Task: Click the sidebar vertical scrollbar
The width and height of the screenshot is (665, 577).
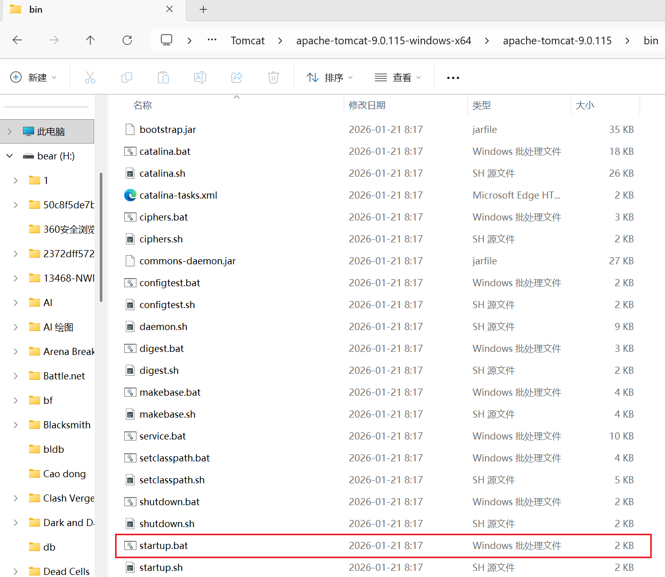Action: click(x=101, y=237)
